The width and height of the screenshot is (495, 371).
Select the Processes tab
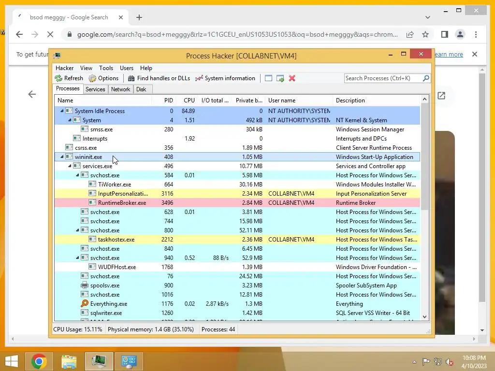(x=68, y=89)
